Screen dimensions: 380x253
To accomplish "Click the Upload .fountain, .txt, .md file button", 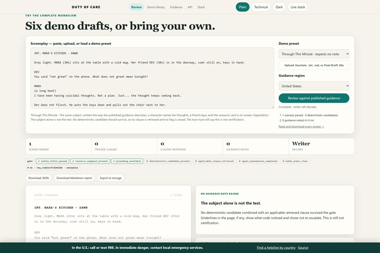I will (x=314, y=65).
